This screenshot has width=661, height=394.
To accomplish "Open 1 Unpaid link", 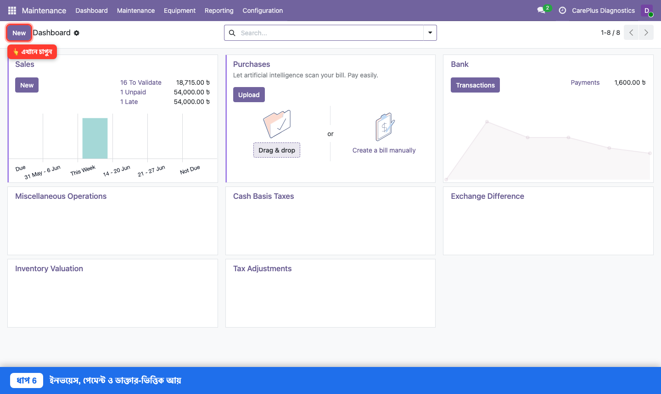I will pyautogui.click(x=133, y=92).
